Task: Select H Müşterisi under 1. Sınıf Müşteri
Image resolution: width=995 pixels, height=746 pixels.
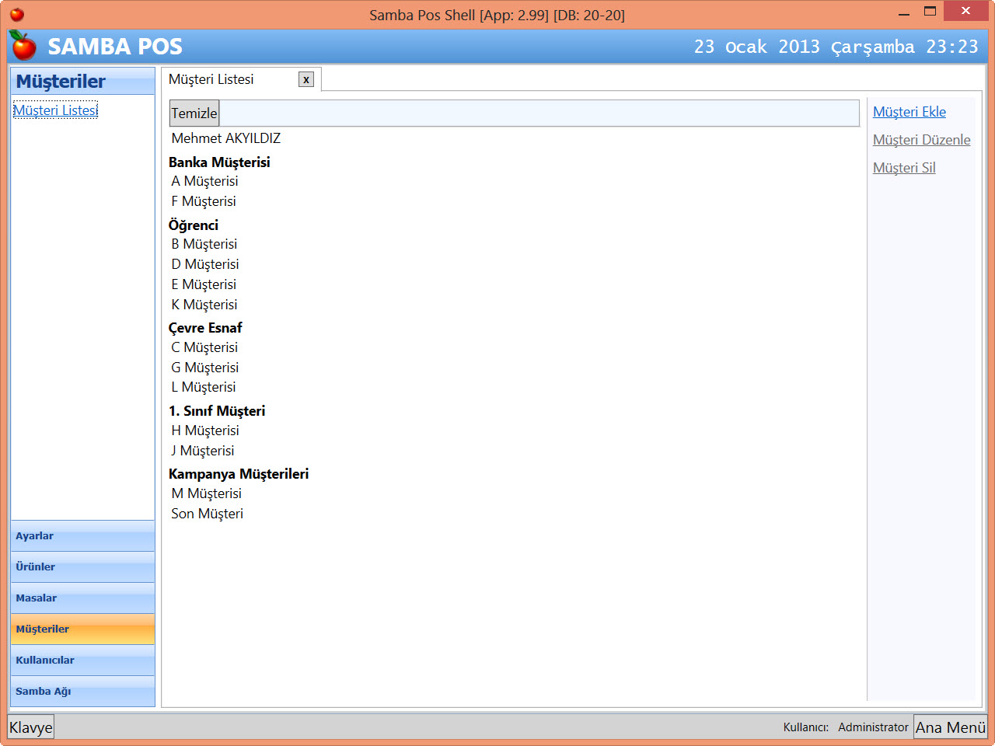Action: tap(204, 430)
